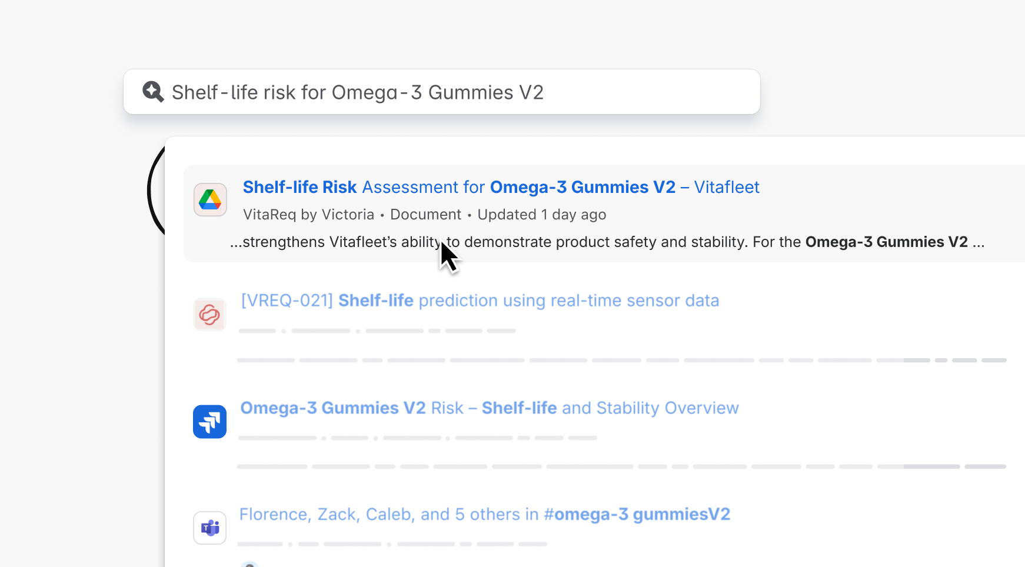
Task: Click placeholder metadata line under Teams result title
Action: pos(392,544)
